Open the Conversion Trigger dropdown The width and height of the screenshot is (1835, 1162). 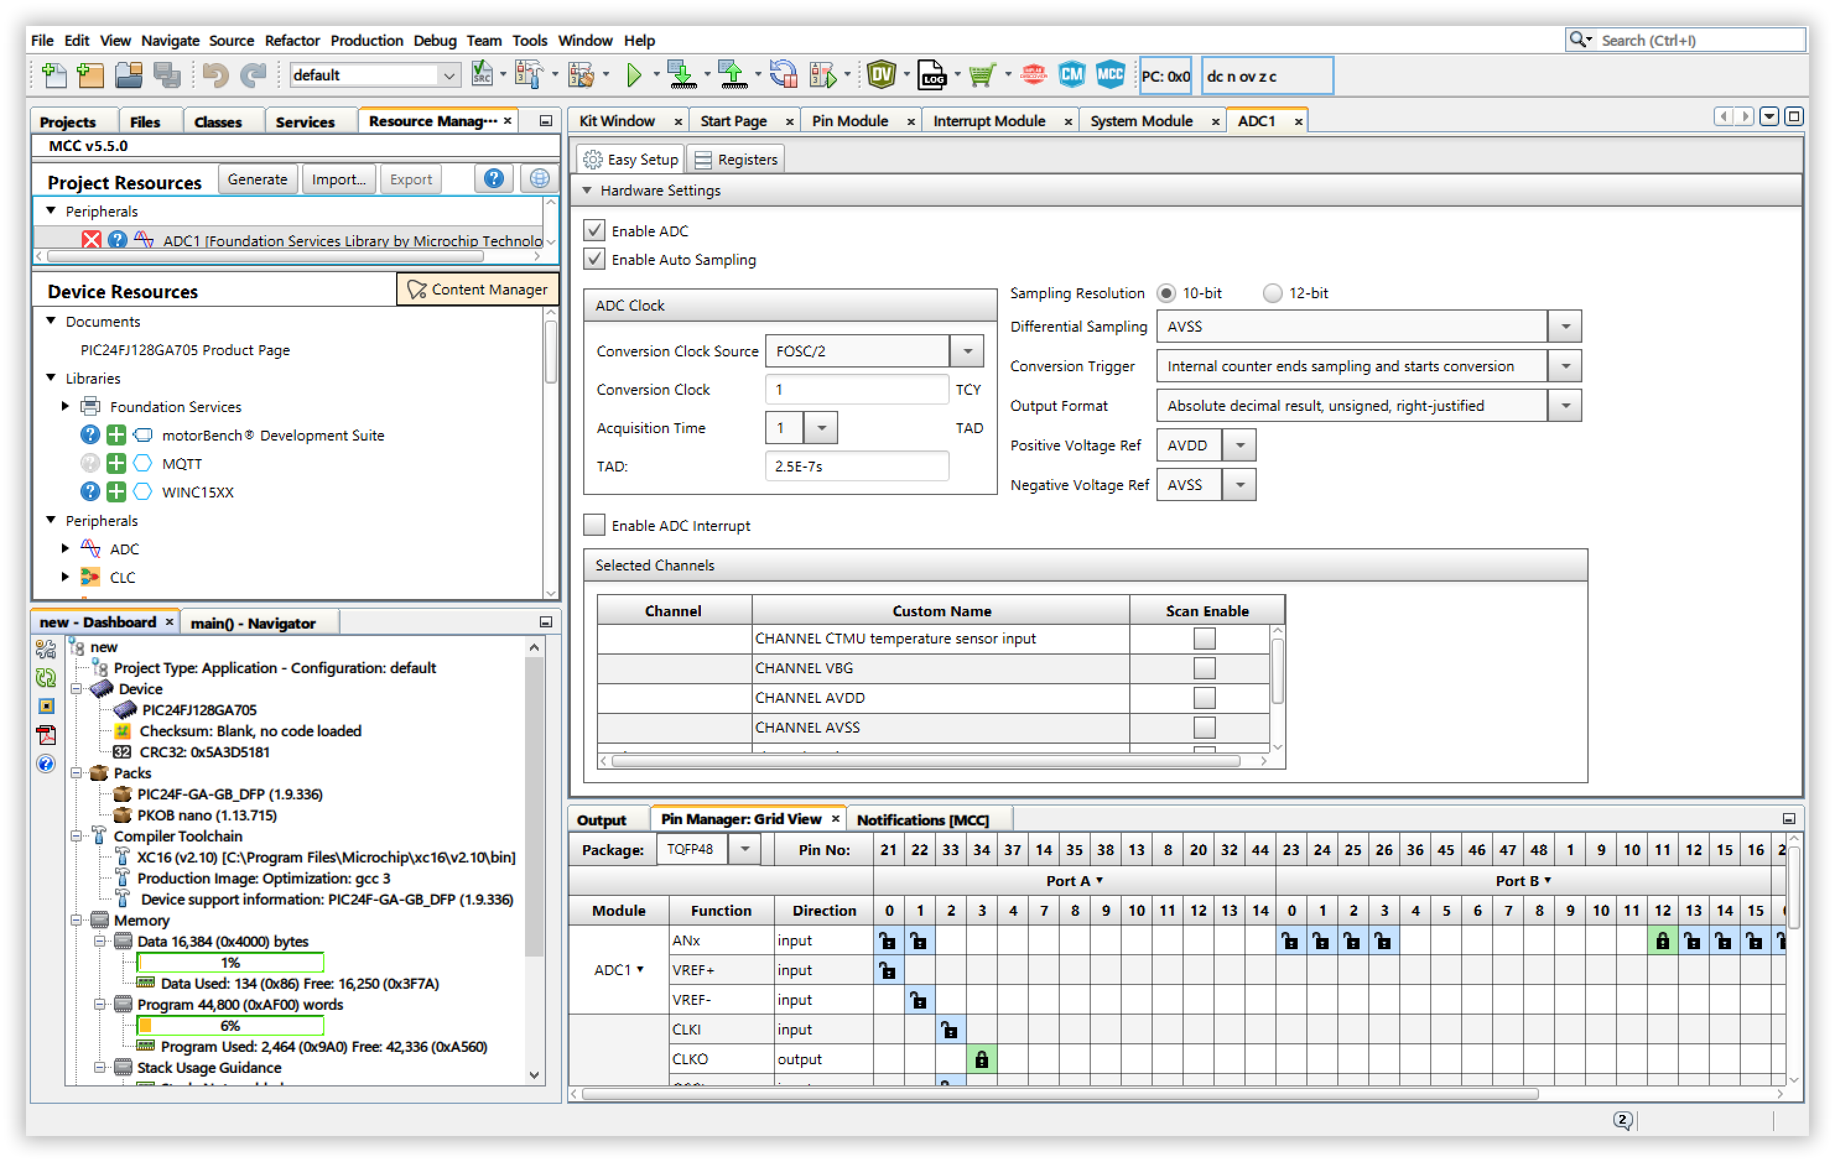click(x=1565, y=366)
